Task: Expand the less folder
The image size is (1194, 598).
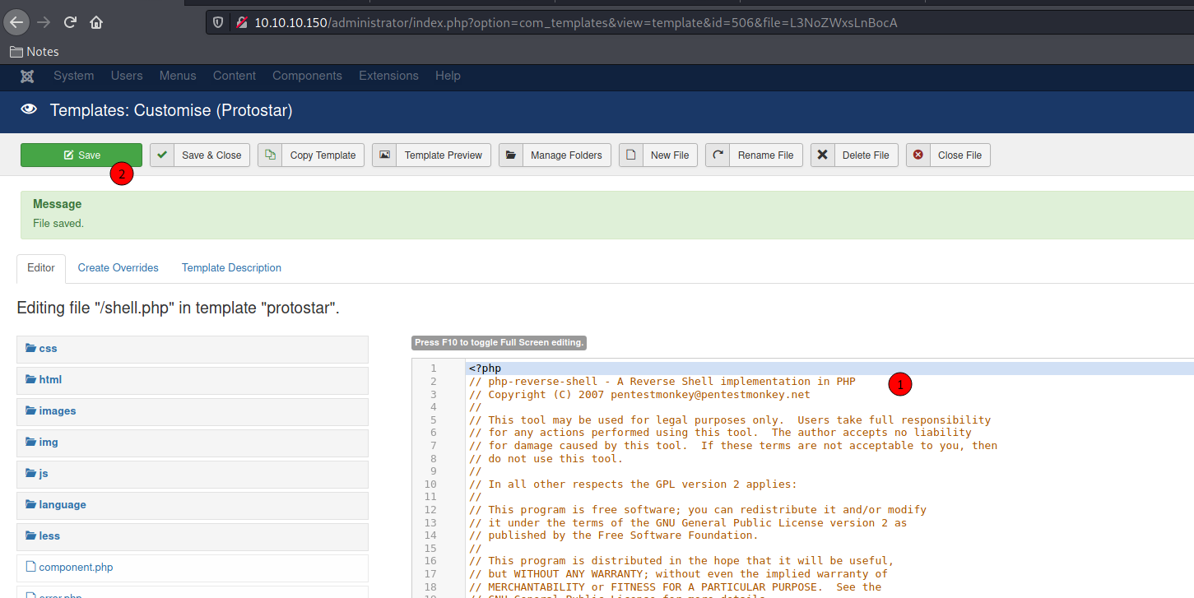Action: (x=192, y=536)
